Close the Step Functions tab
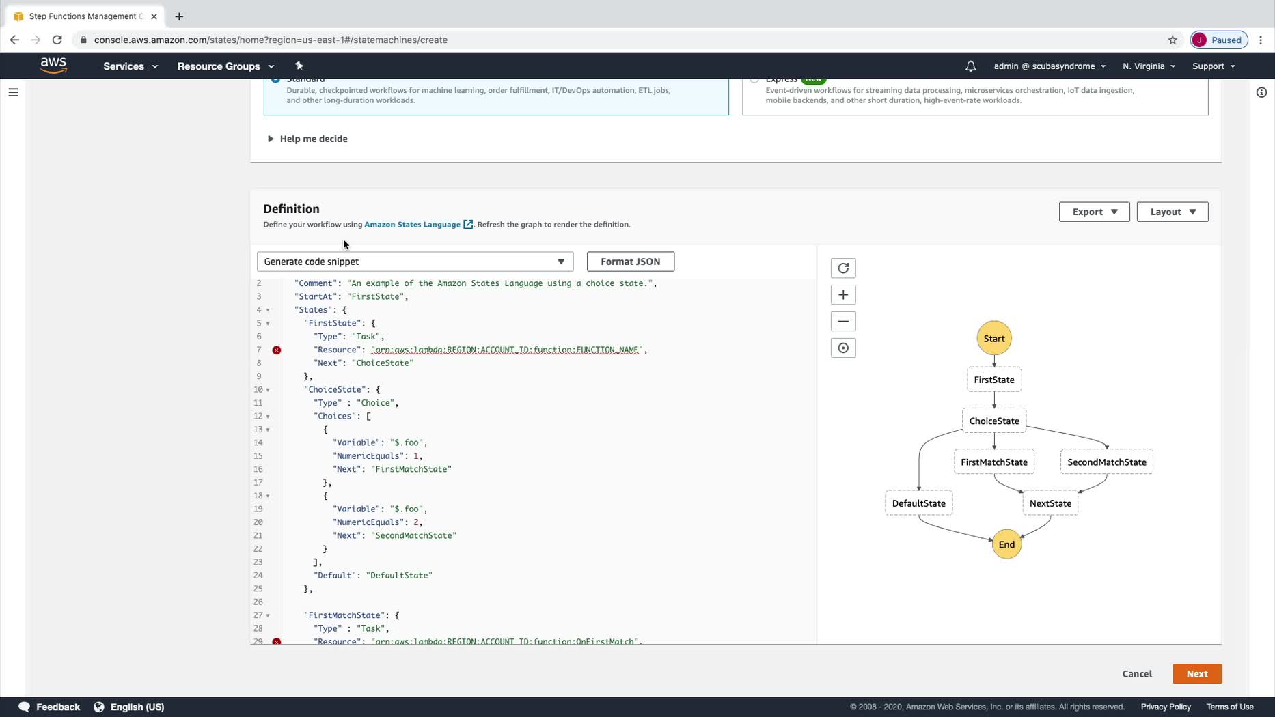Viewport: 1275px width, 717px height. (x=154, y=16)
